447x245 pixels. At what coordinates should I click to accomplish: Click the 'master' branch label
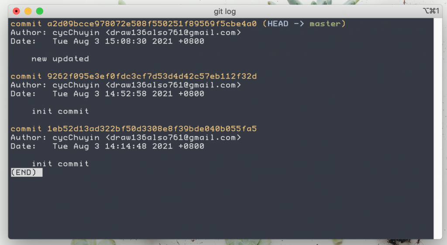click(325, 24)
